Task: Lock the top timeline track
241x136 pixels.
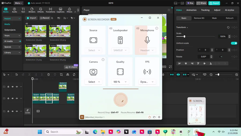Action: (8, 87)
